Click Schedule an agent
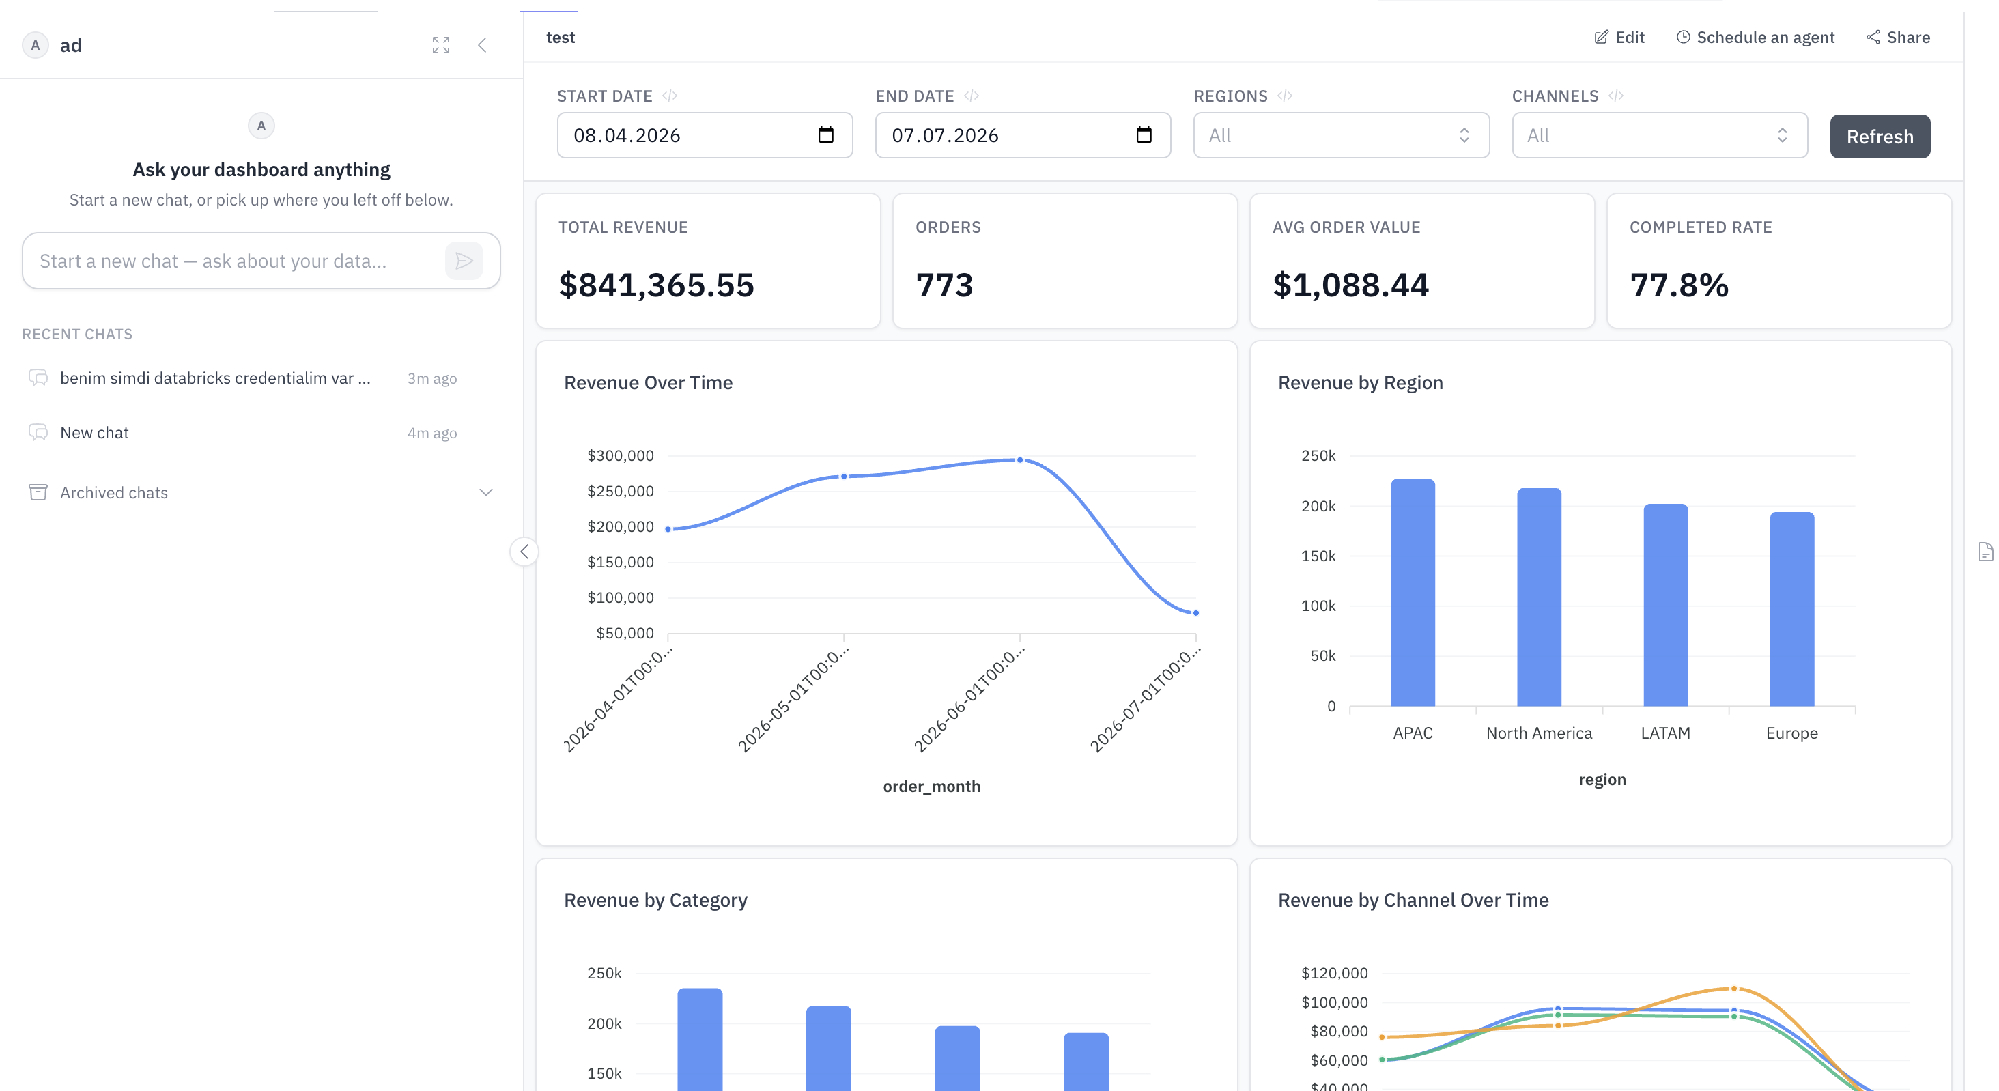Image resolution: width=1999 pixels, height=1091 pixels. (x=1755, y=38)
